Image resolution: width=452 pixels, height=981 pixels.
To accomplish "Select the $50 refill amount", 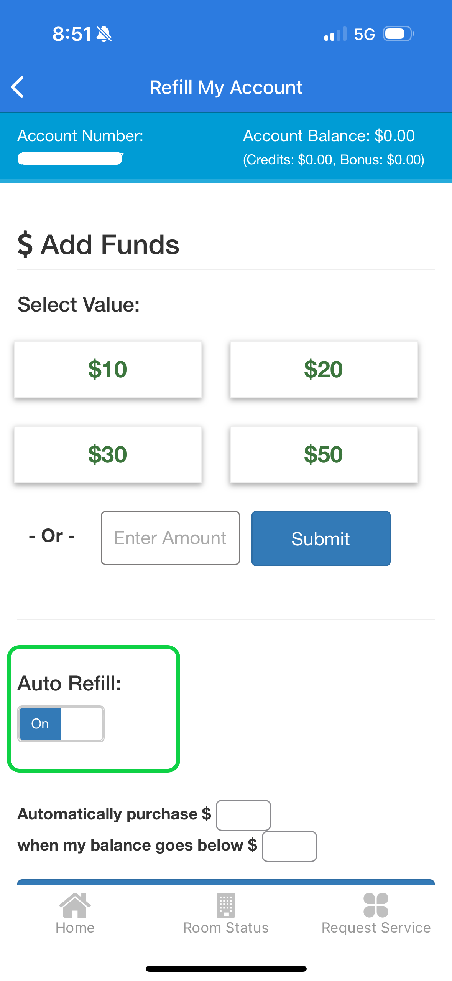I will click(x=323, y=454).
